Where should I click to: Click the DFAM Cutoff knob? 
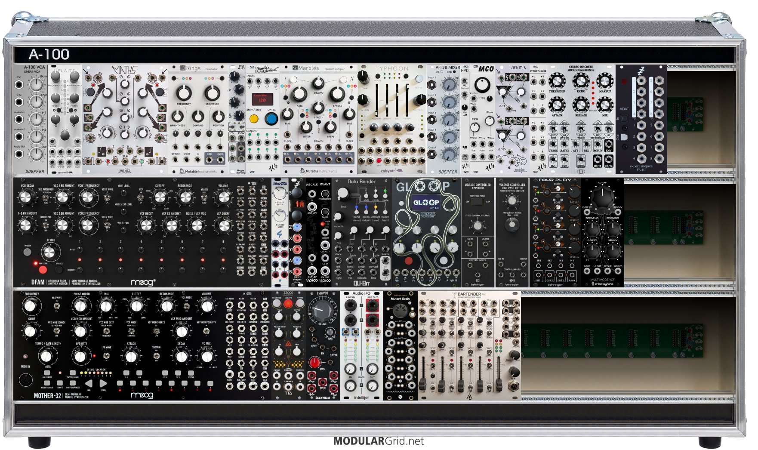160,197
